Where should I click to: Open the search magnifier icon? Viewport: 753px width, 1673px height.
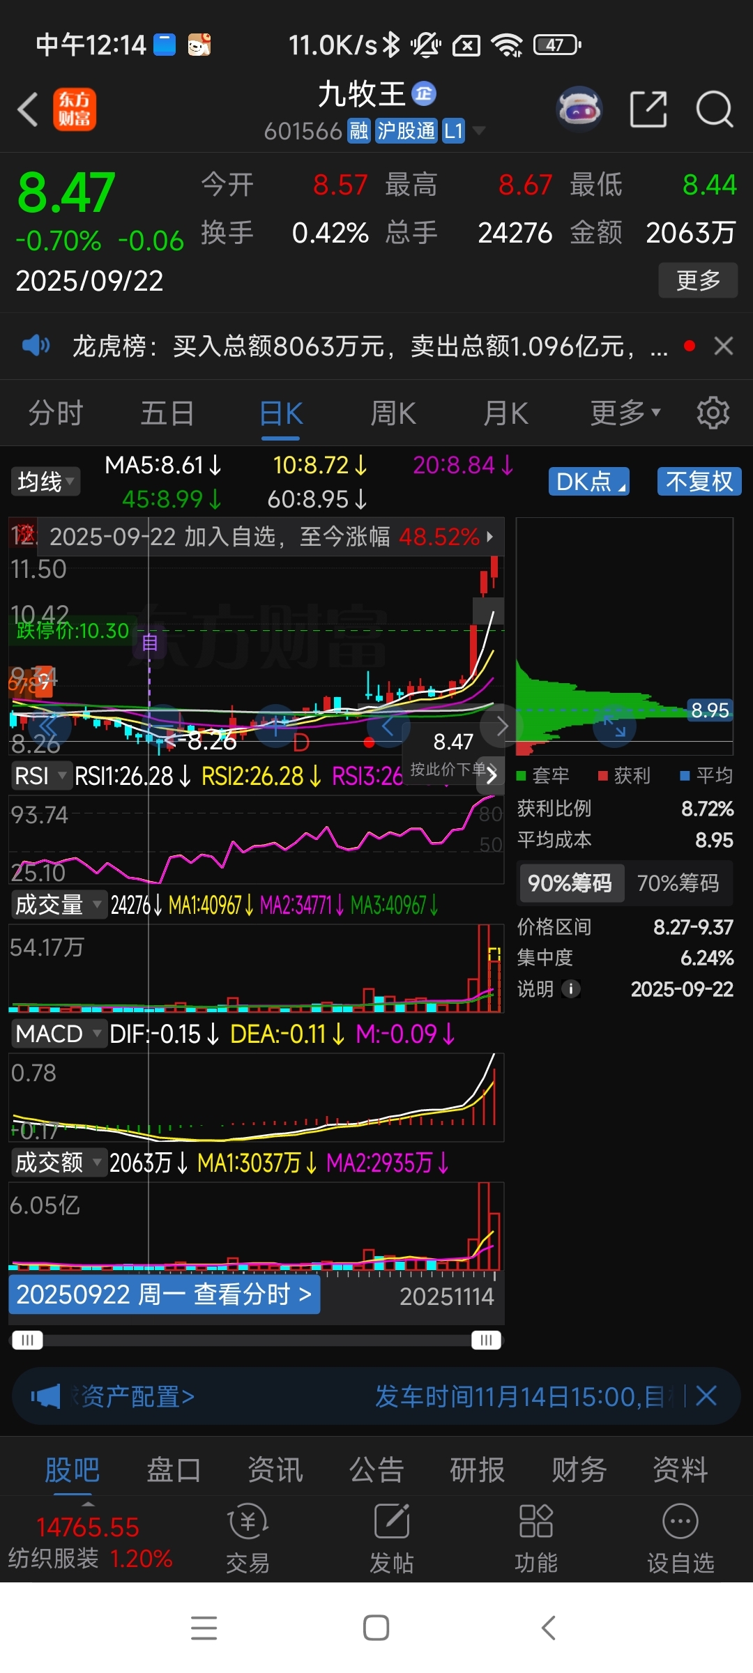click(715, 109)
